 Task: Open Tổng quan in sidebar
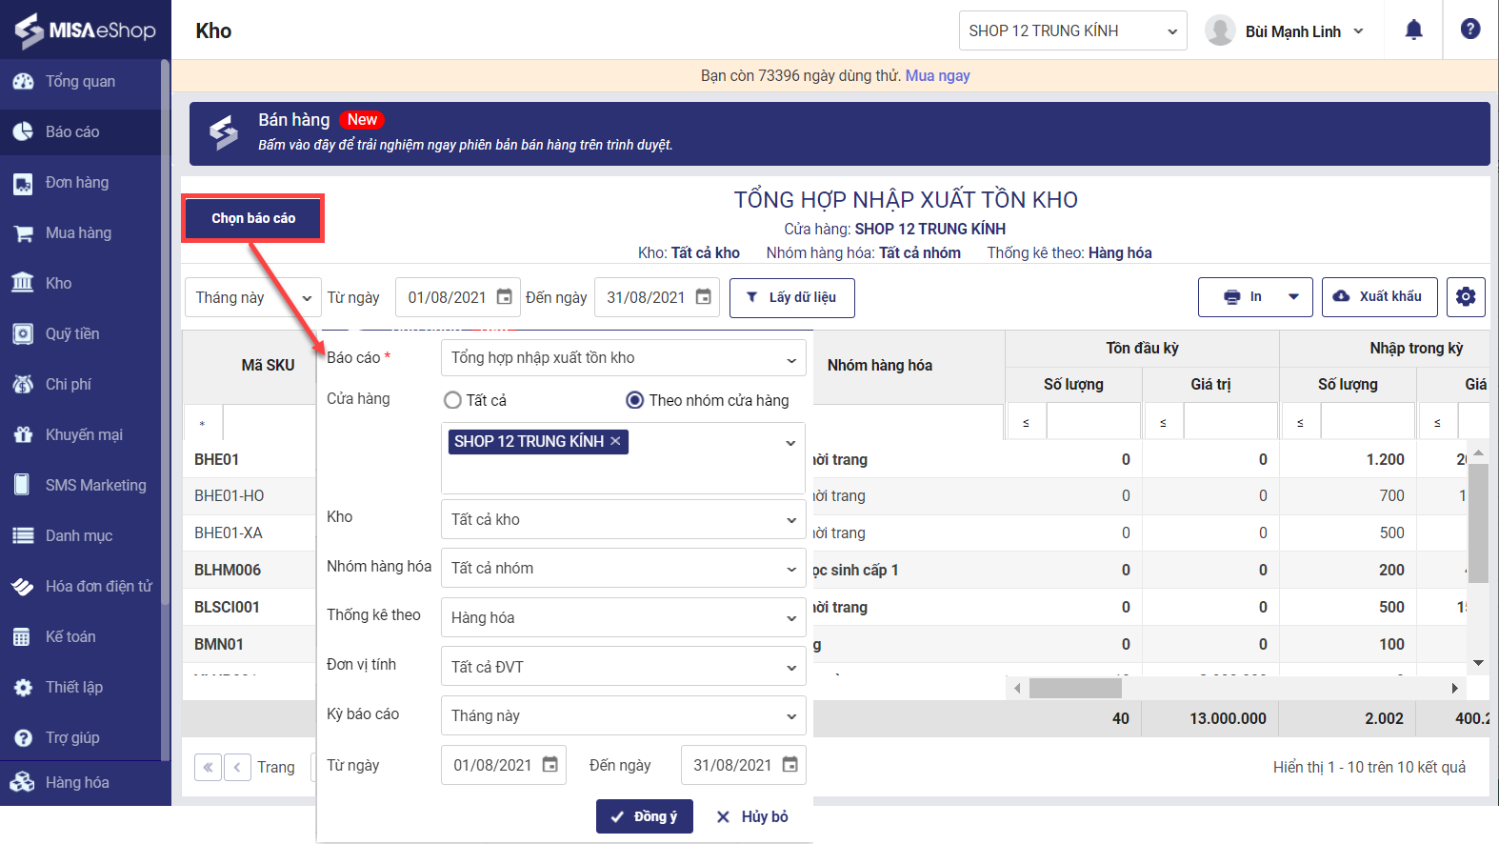click(80, 81)
